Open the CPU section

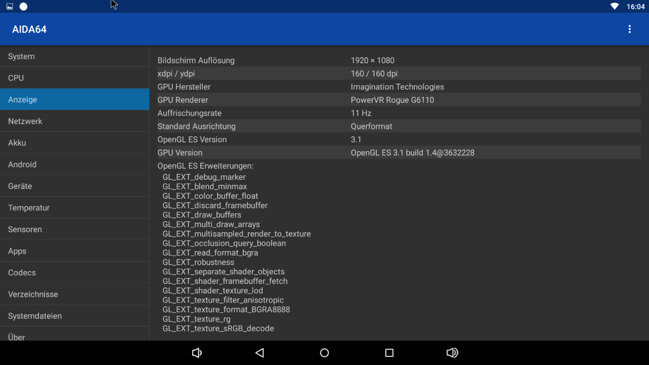75,78
